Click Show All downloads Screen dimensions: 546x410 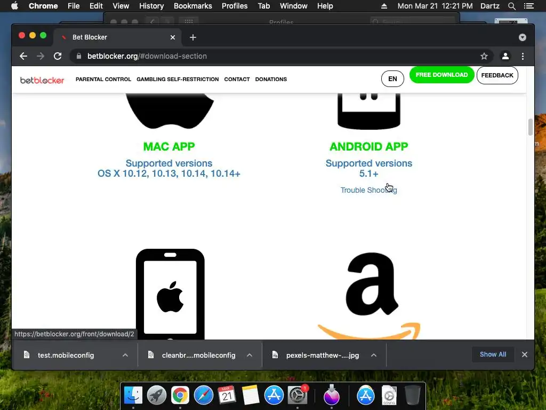pos(493,354)
